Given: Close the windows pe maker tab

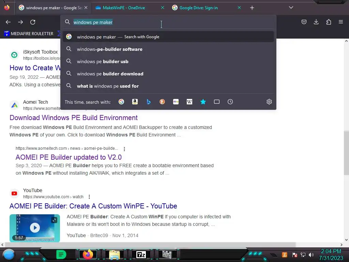Looking at the screenshot, I should (x=86, y=8).
